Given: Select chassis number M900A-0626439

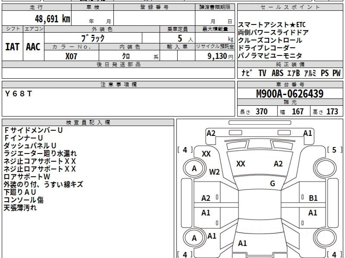Looking at the screenshot, I should [x=290, y=94].
